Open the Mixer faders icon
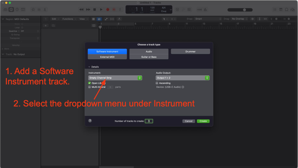 (x=39, y=9)
